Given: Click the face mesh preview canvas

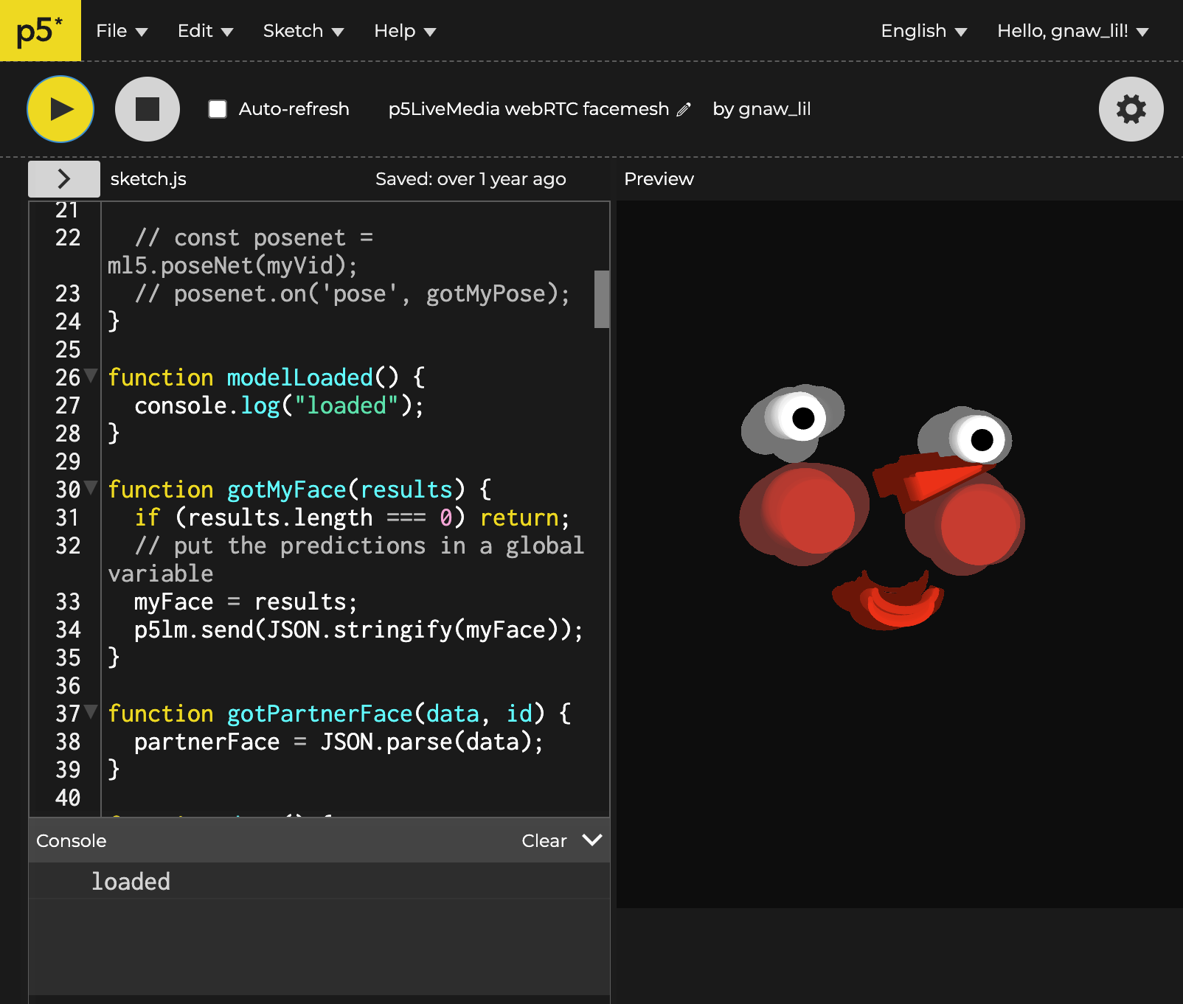Looking at the screenshot, I should (900, 554).
